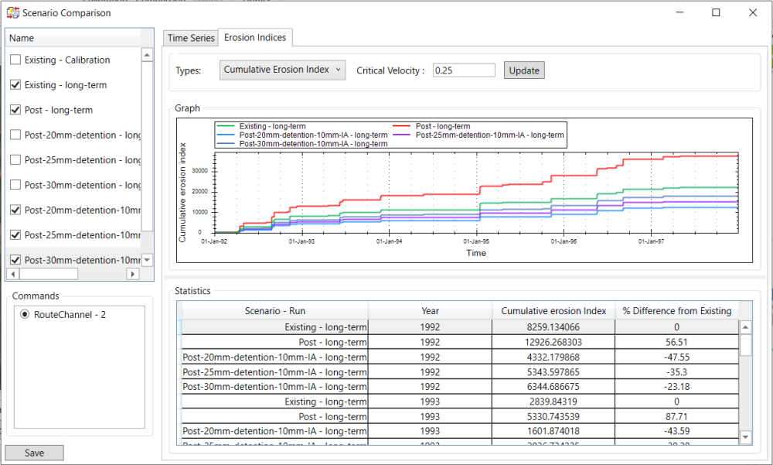Switch to the Time Series tab
Image resolution: width=773 pixels, height=465 pixels.
click(x=191, y=38)
